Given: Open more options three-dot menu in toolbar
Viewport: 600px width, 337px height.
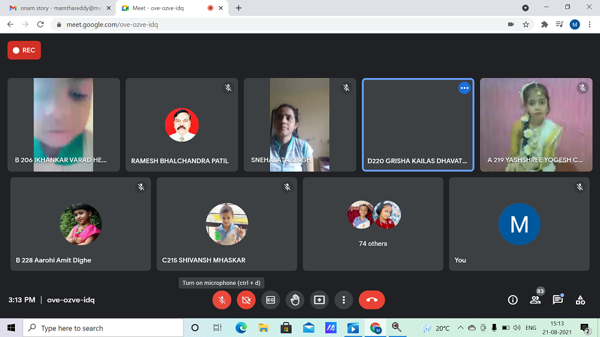Looking at the screenshot, I should point(343,300).
